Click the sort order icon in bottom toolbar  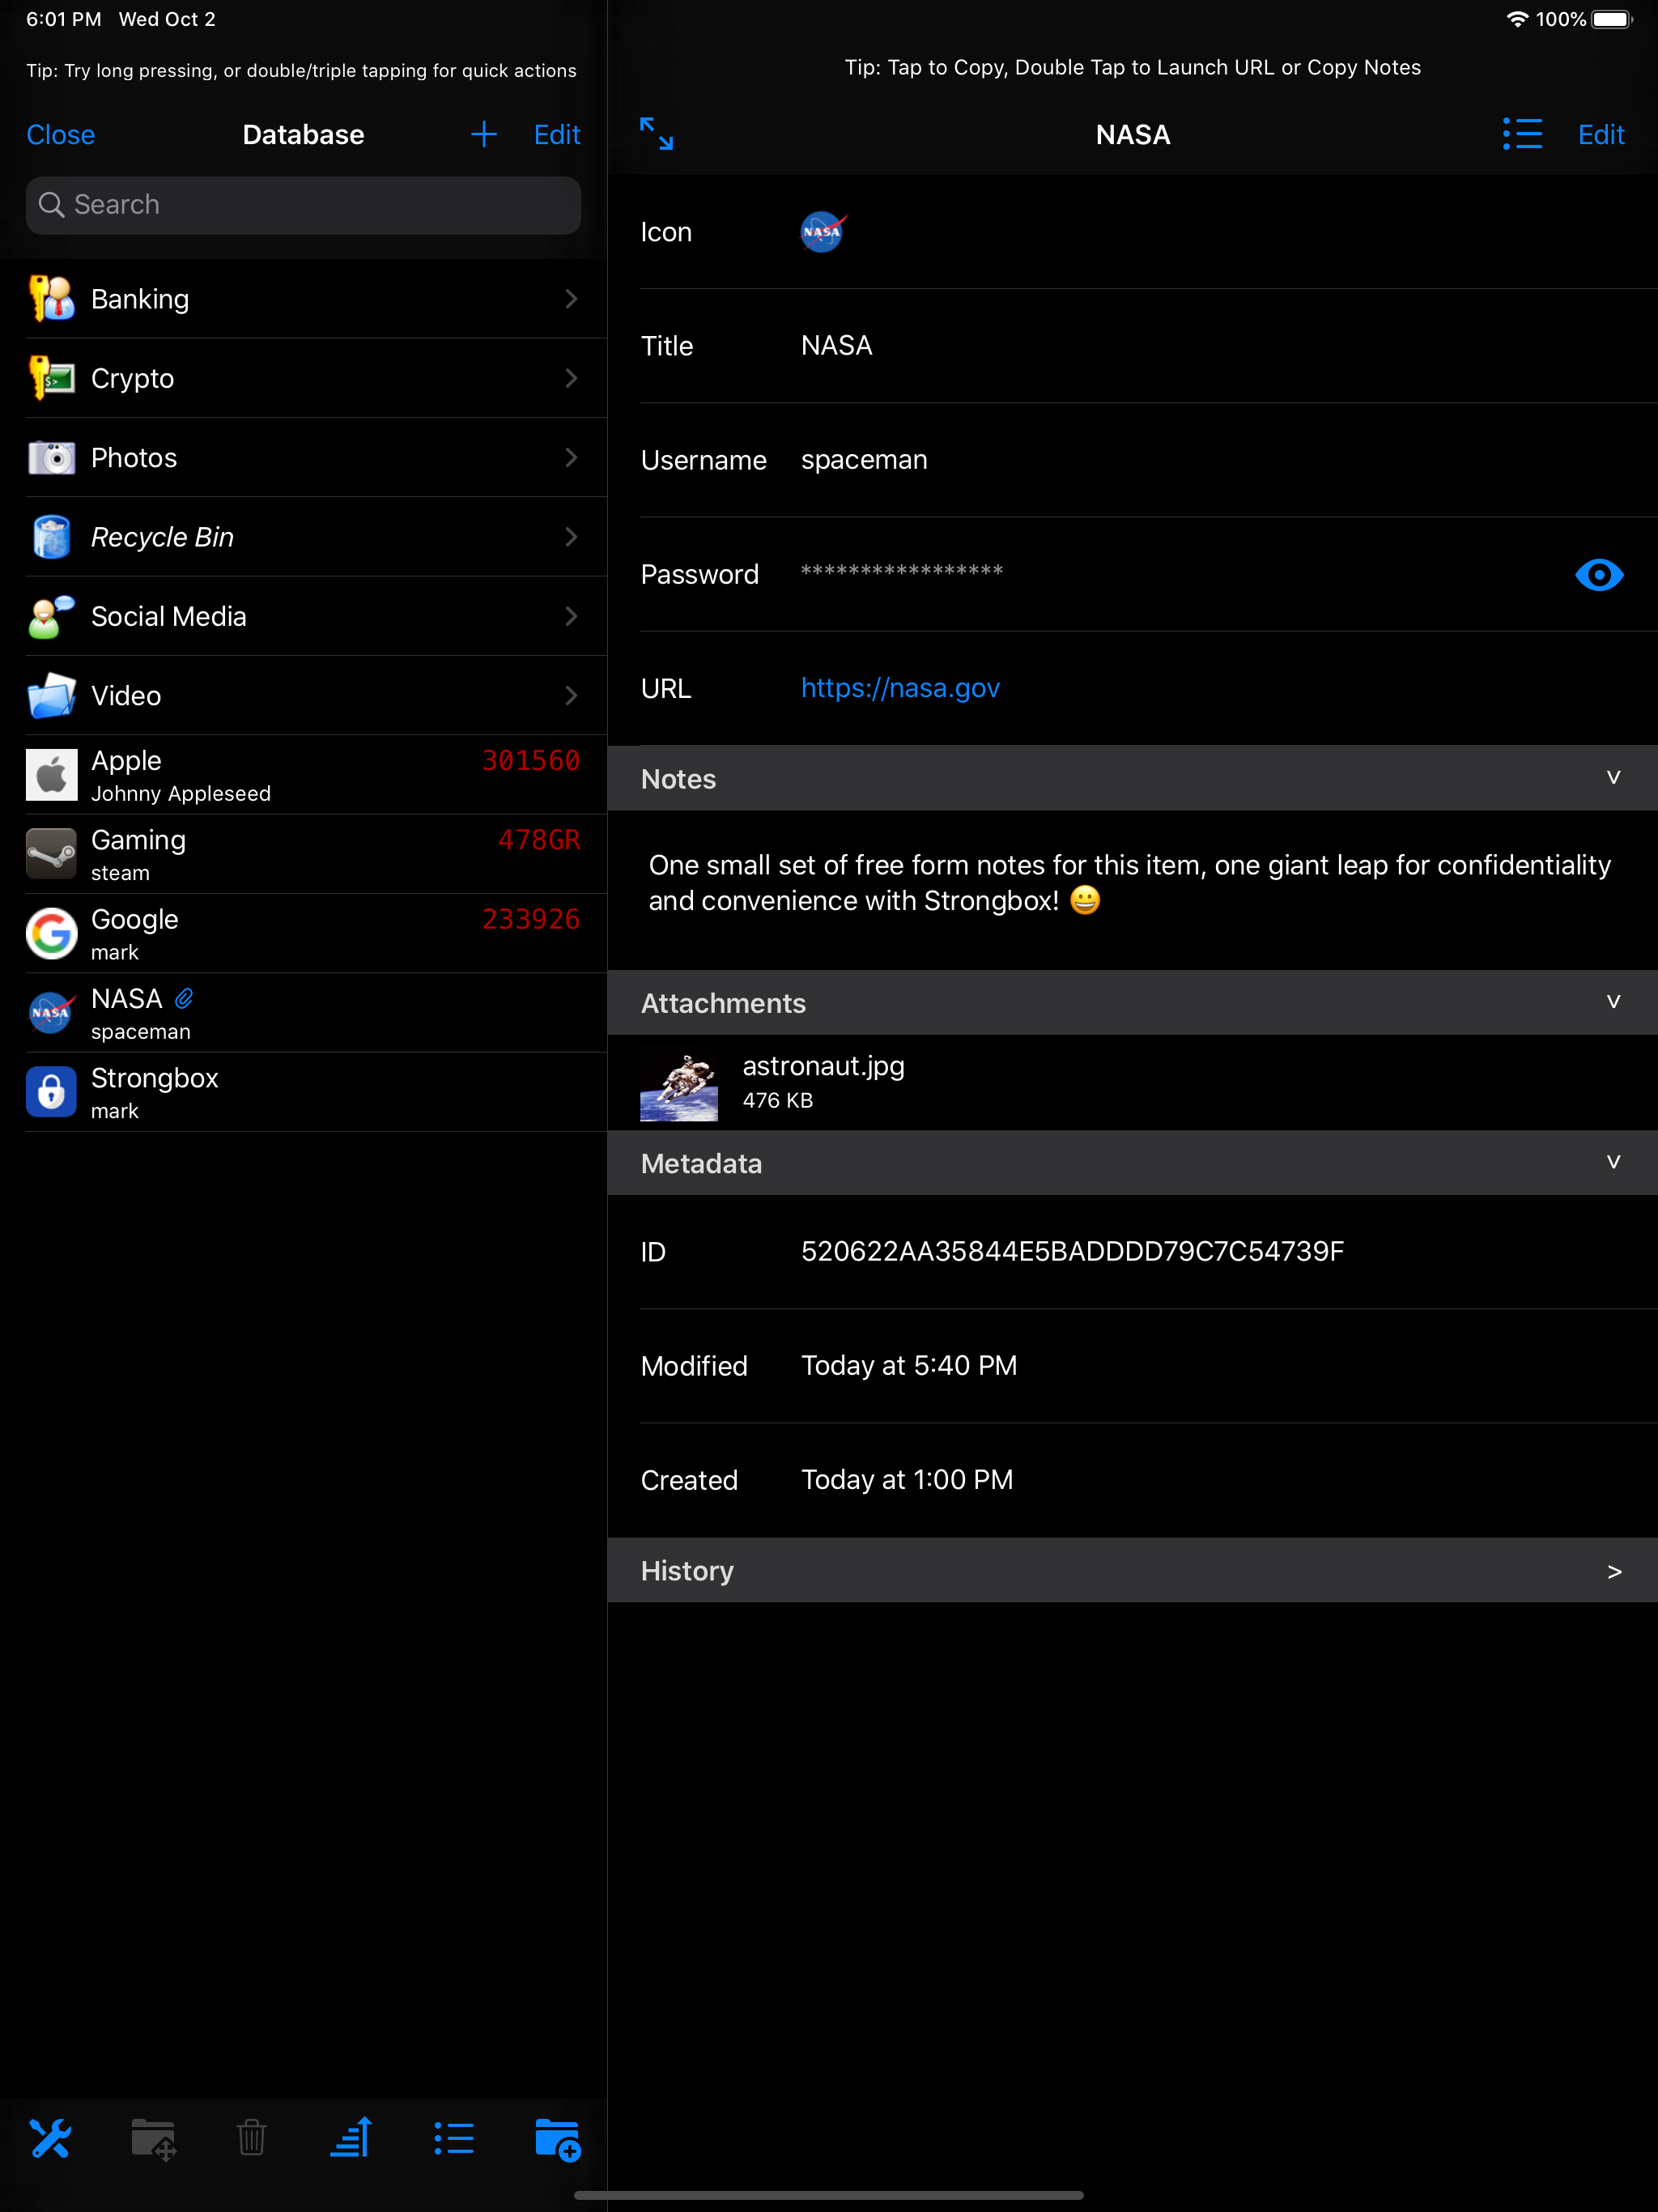tap(351, 2139)
